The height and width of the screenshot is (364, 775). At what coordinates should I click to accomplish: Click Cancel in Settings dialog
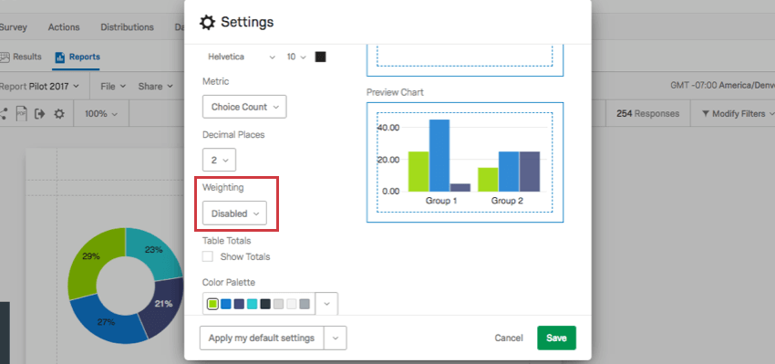coord(509,338)
